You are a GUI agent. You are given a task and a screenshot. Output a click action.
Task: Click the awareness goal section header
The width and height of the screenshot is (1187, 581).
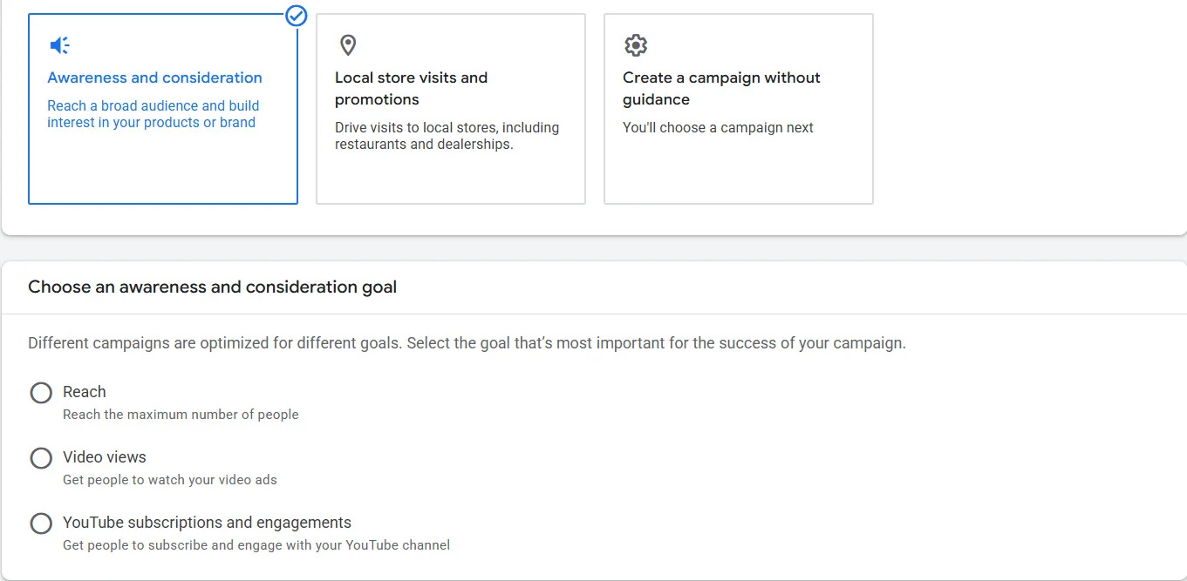[212, 287]
